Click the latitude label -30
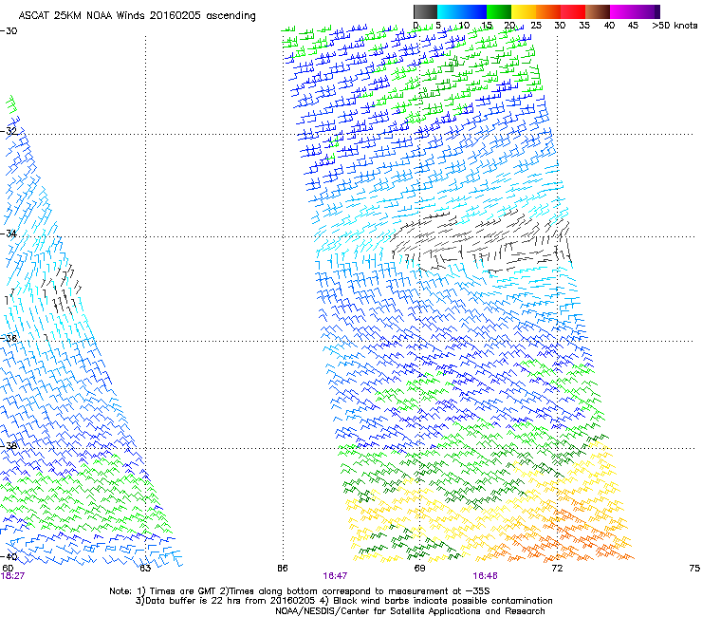Screen dimensions: 702x617 click(9, 31)
